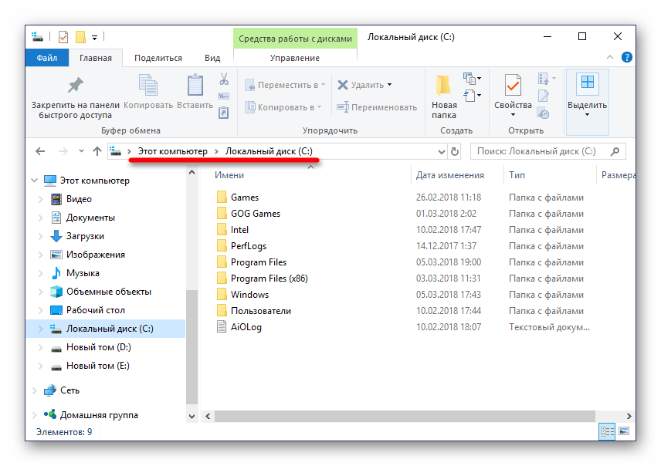
Task: Open the Выделить selection menu
Action: tap(587, 102)
